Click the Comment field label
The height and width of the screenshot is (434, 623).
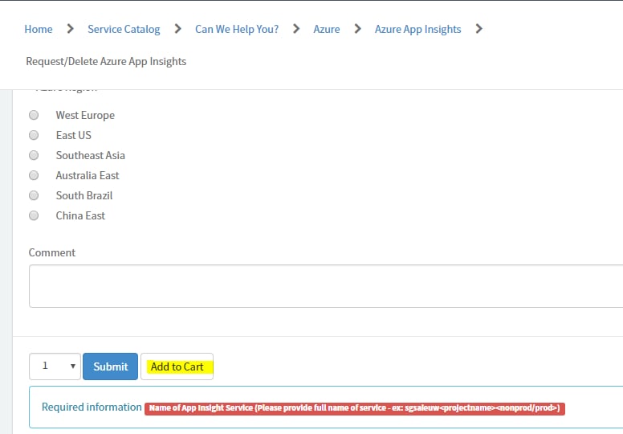click(52, 252)
